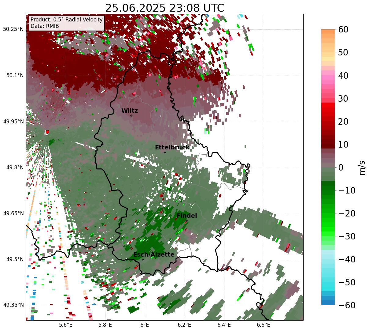This screenshot has height=331, width=369.
Task: Click the cross marker below Ettelbruck
Action: [165, 152]
